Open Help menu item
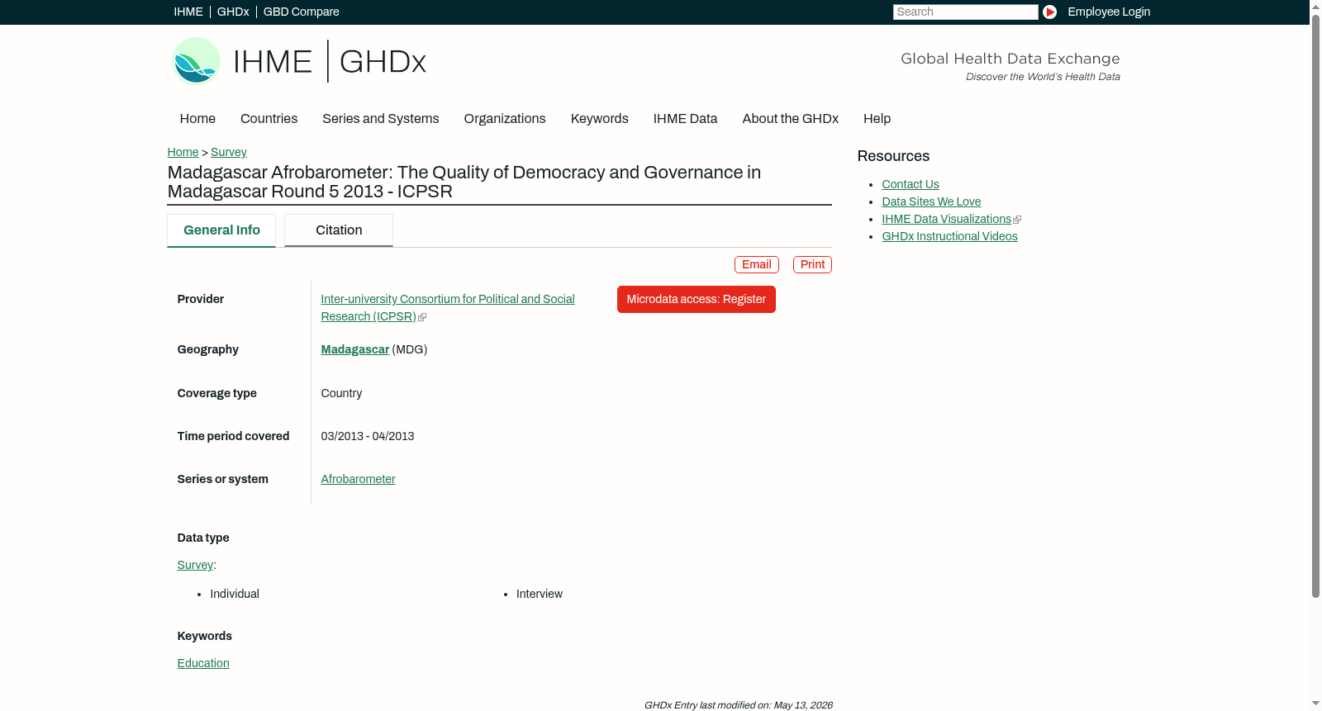This screenshot has width=1322, height=711. (877, 119)
